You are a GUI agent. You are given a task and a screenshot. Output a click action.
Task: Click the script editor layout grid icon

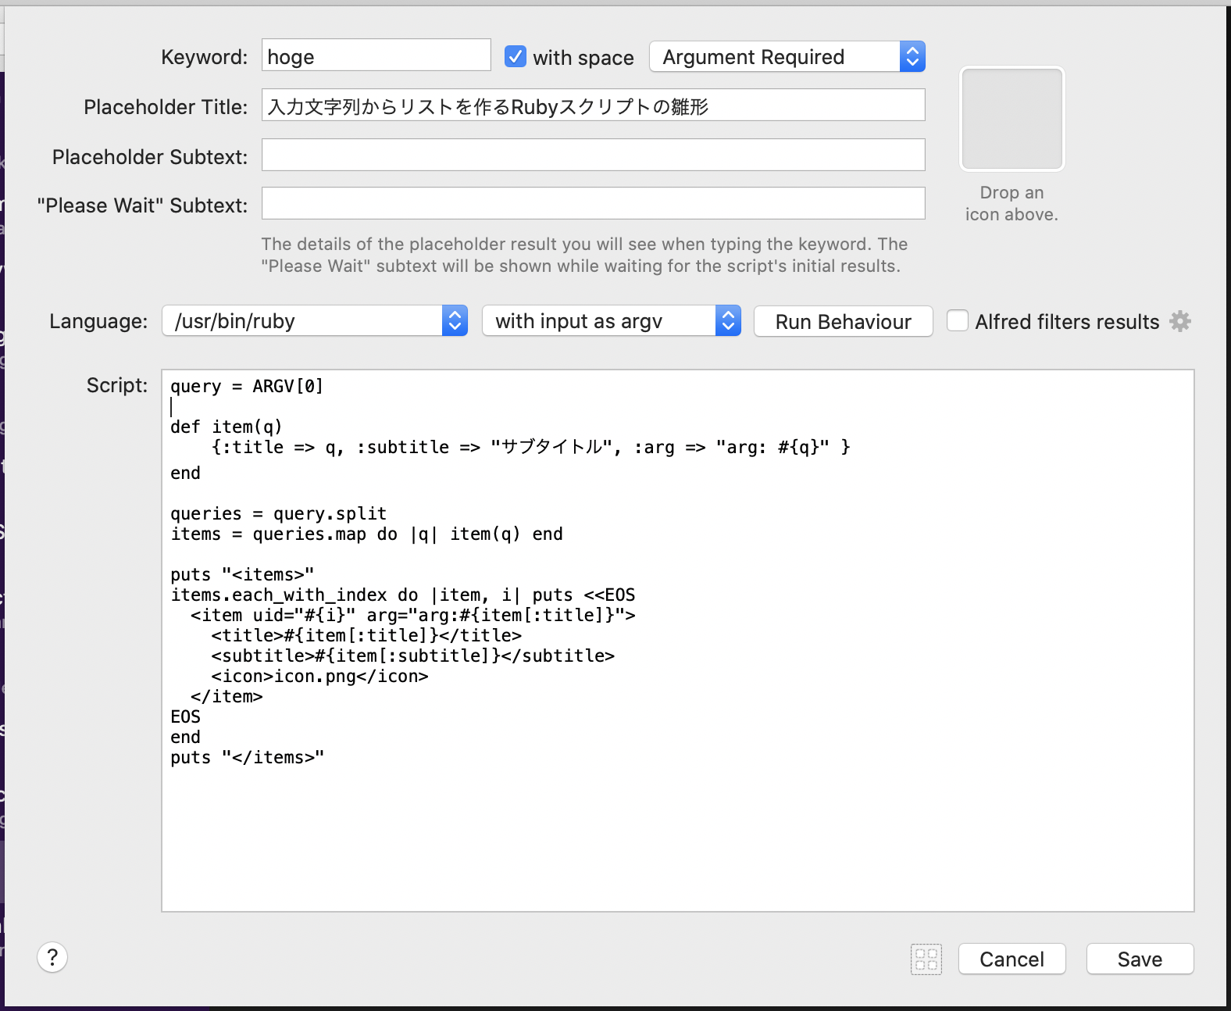point(926,959)
